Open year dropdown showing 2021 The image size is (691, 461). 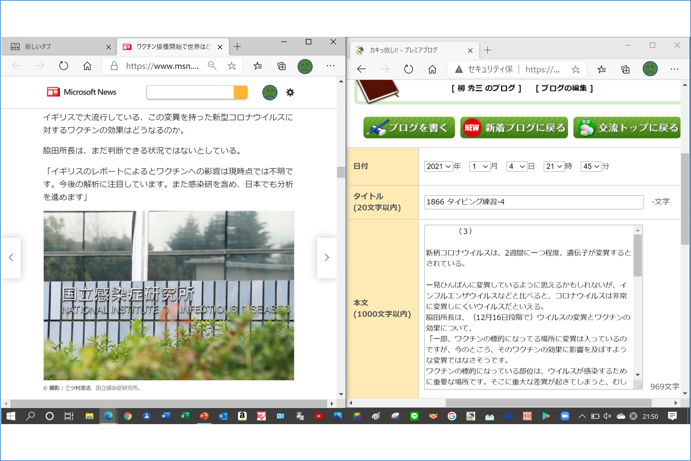click(438, 166)
